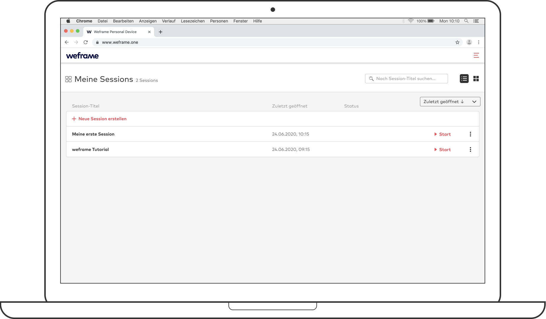Image resolution: width=546 pixels, height=319 pixels.
Task: Reload the page
Action: 86,42
